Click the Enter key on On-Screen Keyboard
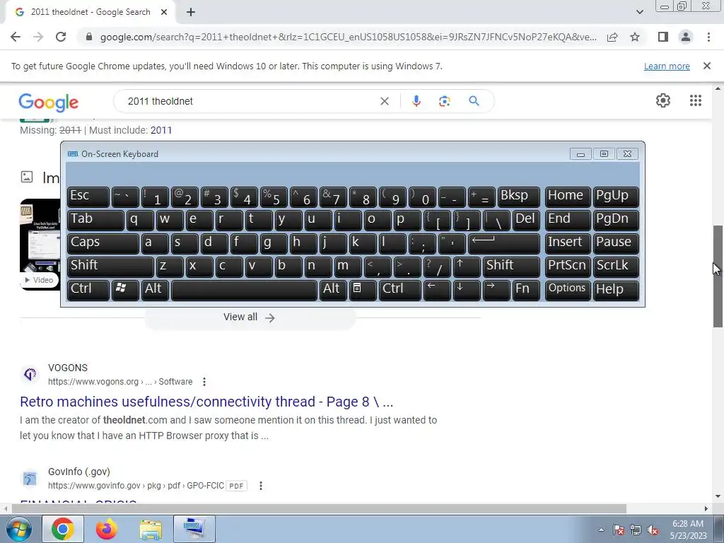 (503, 243)
